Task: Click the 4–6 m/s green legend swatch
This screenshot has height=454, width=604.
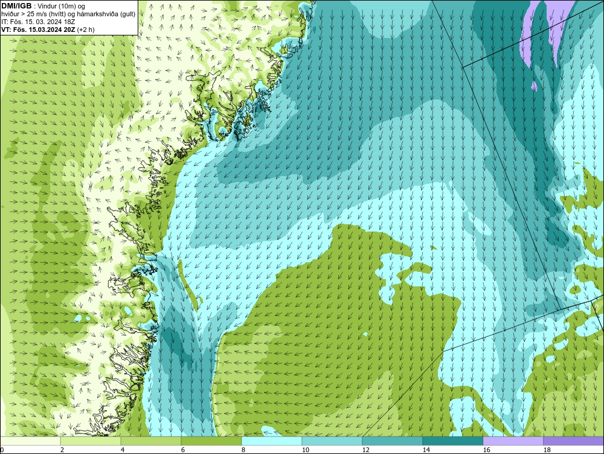Action: click(151, 441)
